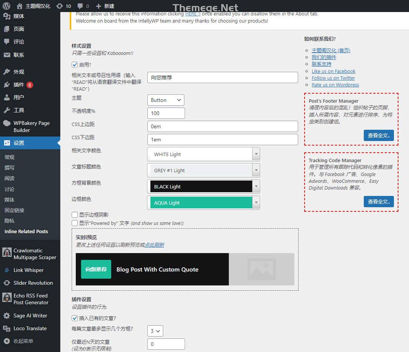Click the CSS下边距 input showing 1em
Viewport: 409px width, 352px height.
coord(222,140)
